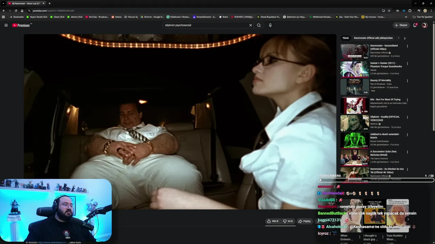The height and width of the screenshot is (244, 435).
Task: Share the video with Paylaş button
Action: 304,221
